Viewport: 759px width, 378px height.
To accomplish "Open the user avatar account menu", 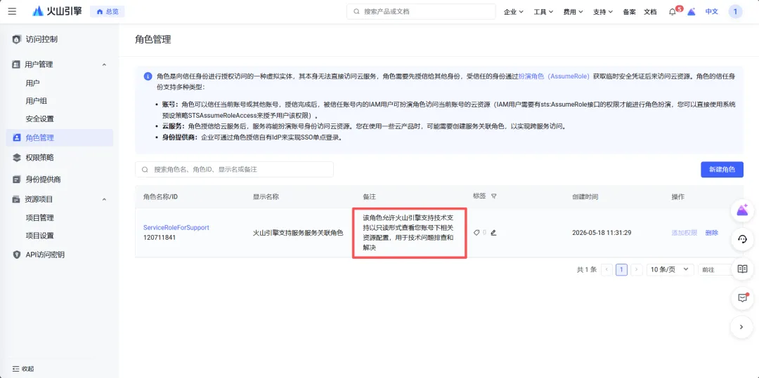I will [x=735, y=12].
